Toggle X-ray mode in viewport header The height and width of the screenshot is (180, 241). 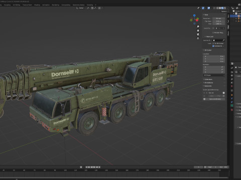[214, 8]
